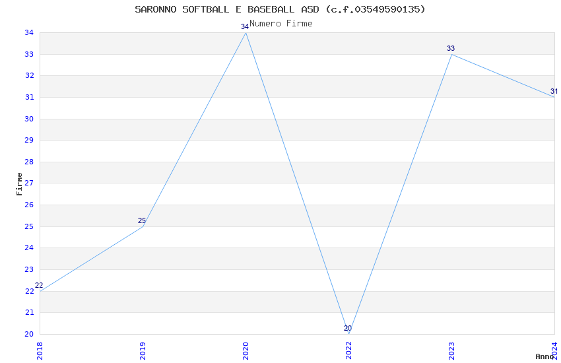The image size is (561, 363).
Task: Click y-axis tick label 31
Action: pyautogui.click(x=29, y=97)
